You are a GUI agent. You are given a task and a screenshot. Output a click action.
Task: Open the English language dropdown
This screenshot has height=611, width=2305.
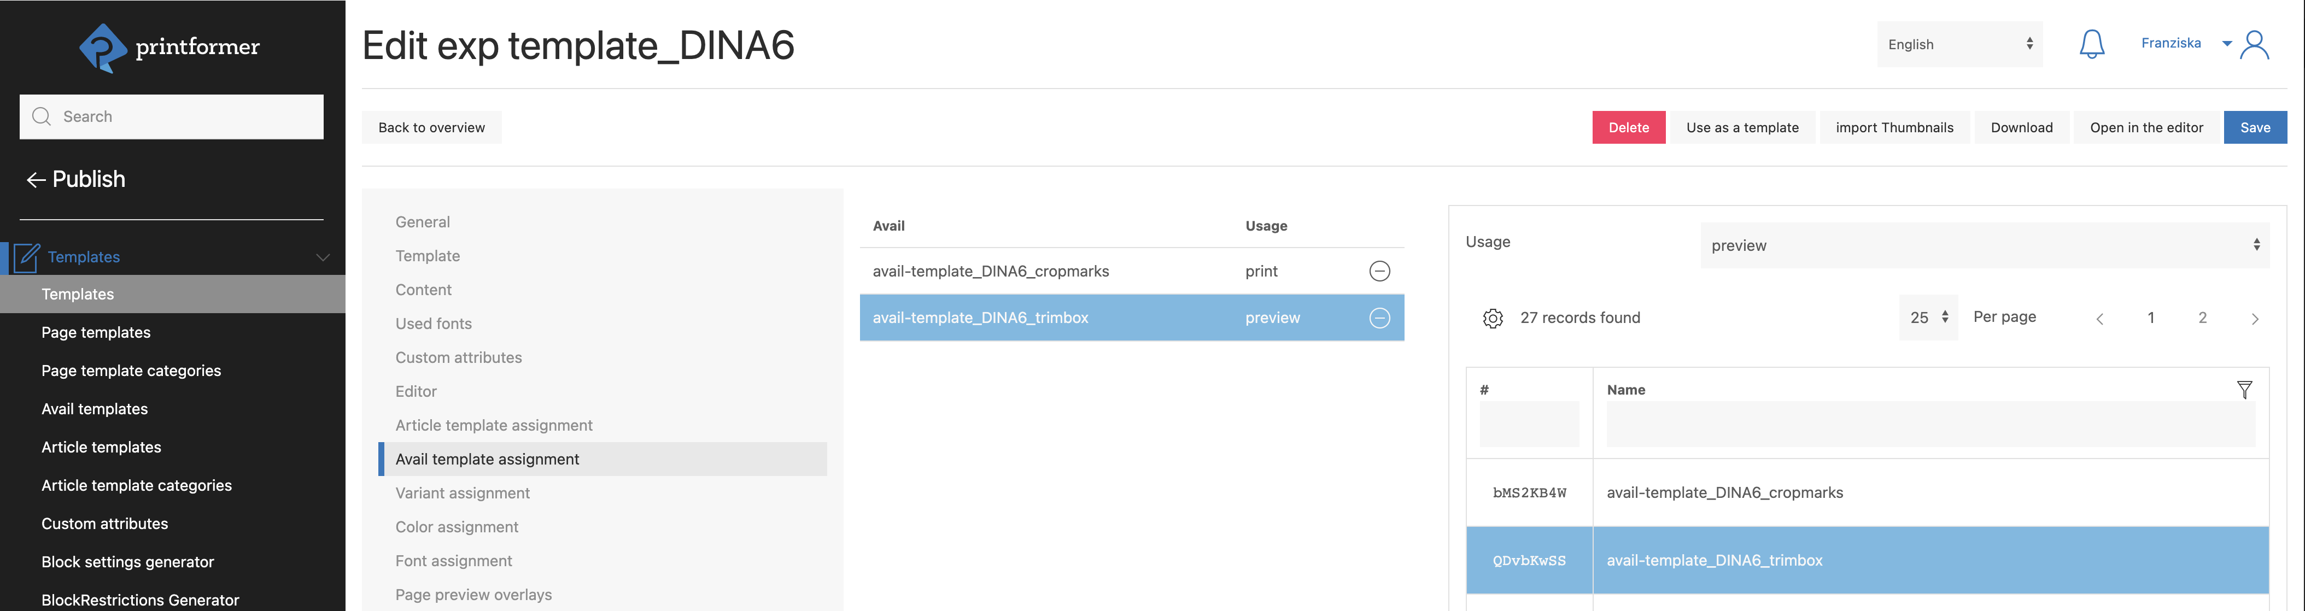click(1959, 45)
